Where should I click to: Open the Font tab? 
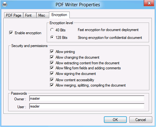tap(30, 15)
